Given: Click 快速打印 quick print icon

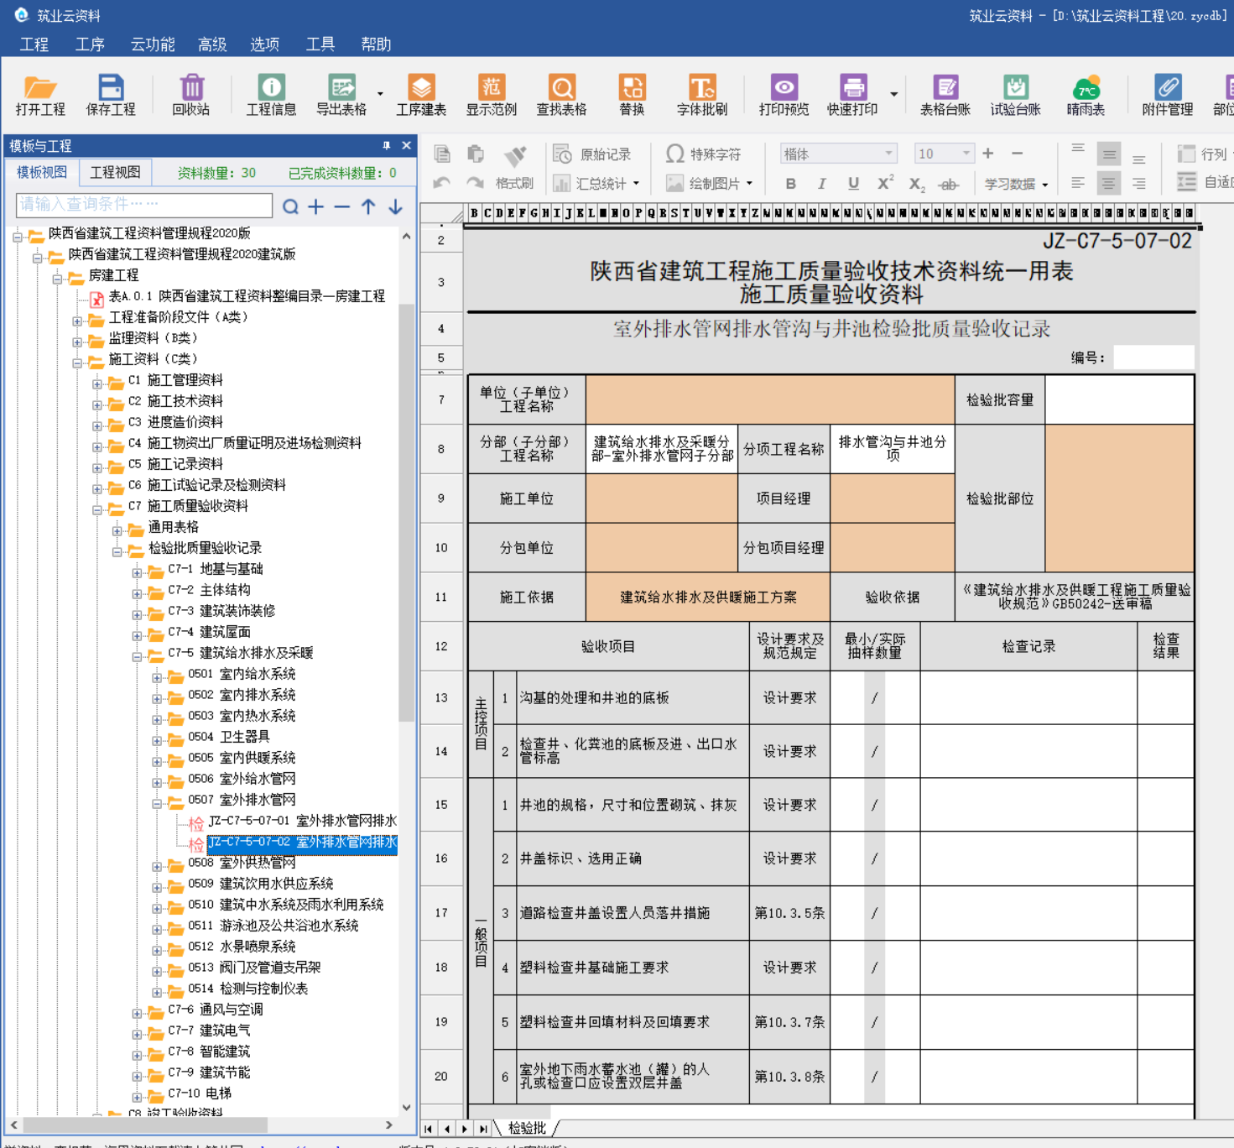Looking at the screenshot, I should coord(852,95).
